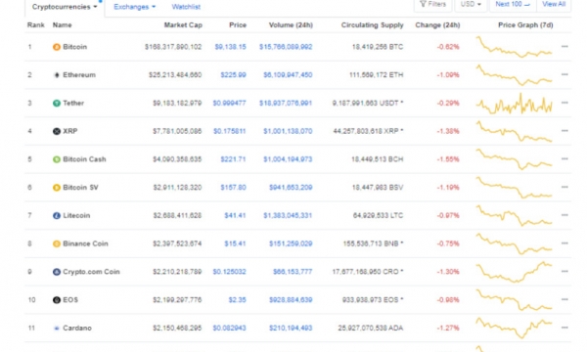The height and width of the screenshot is (352, 587).
Task: Open the more-options menu for Bitcoin SV row
Action: point(564,187)
